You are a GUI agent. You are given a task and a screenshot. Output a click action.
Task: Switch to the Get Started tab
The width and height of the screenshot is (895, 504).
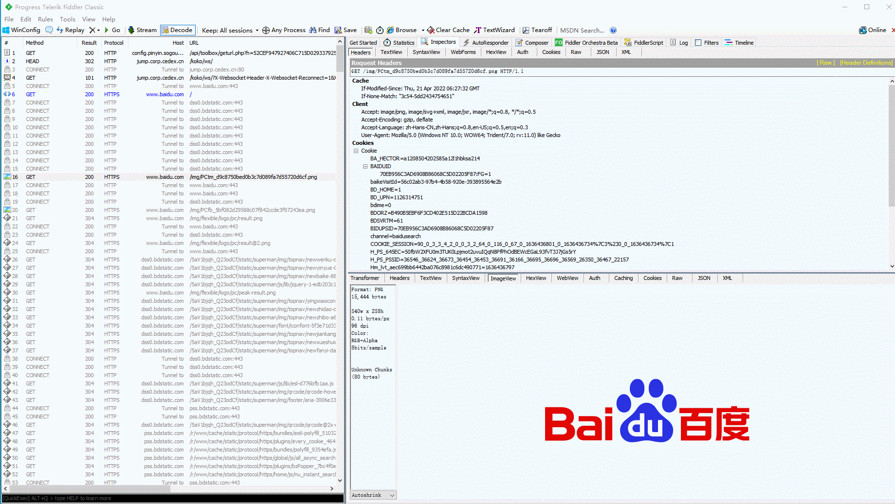(363, 43)
